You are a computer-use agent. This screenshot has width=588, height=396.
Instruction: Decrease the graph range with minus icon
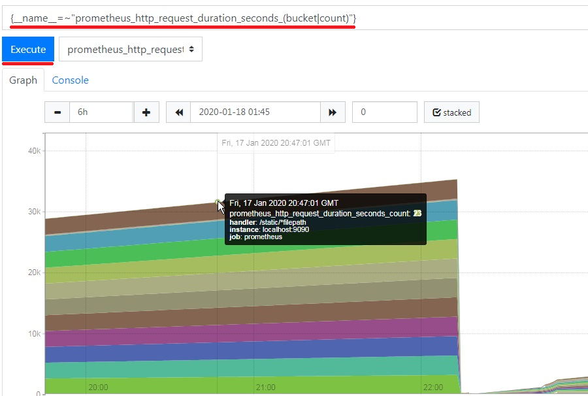pyautogui.click(x=57, y=112)
